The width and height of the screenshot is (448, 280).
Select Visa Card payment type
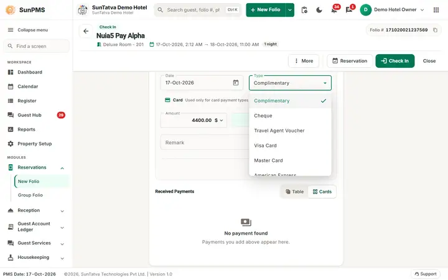click(x=290, y=146)
